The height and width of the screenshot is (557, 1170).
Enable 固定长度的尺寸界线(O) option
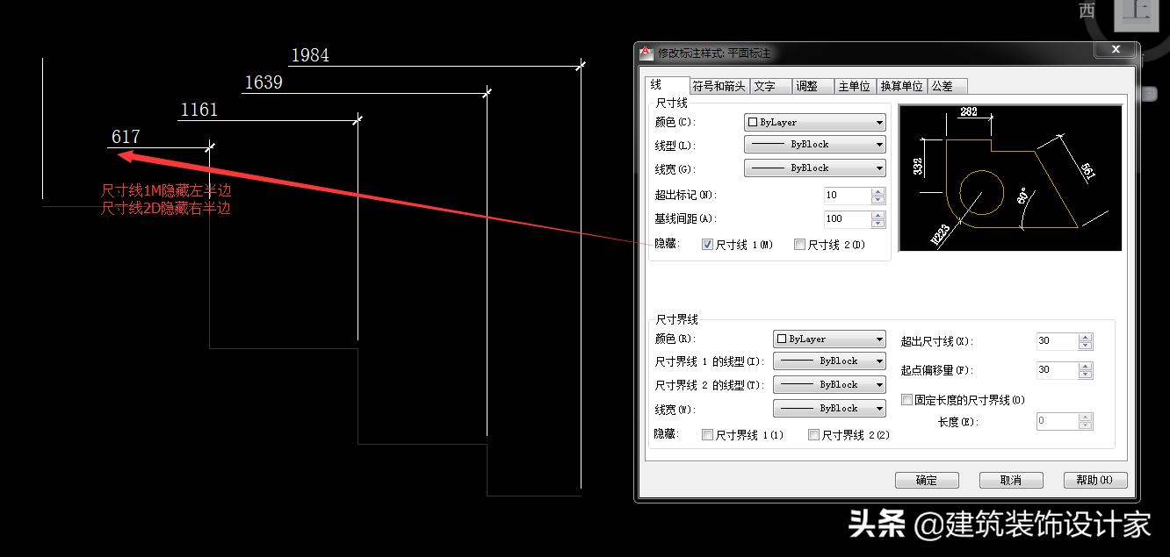(906, 399)
